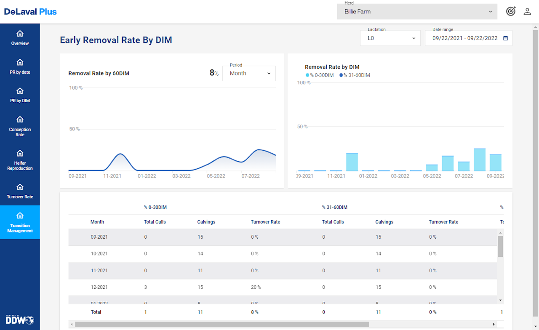The height and width of the screenshot is (330, 539).
Task: Toggle the % 0-30DIM legend series
Action: click(320, 75)
